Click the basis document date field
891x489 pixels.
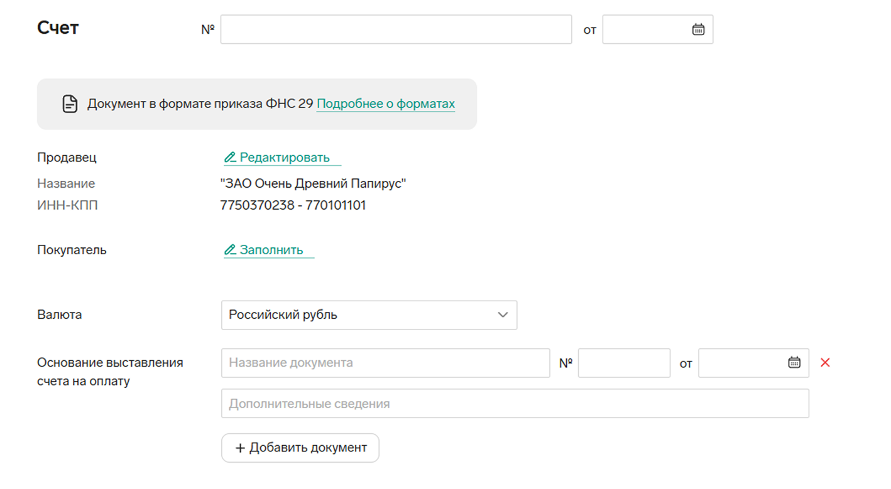click(741, 363)
